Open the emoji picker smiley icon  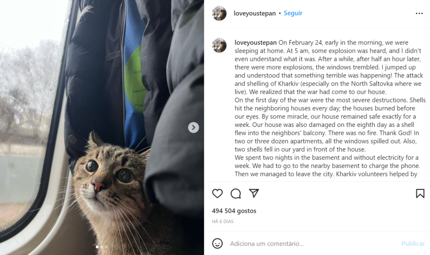(217, 244)
